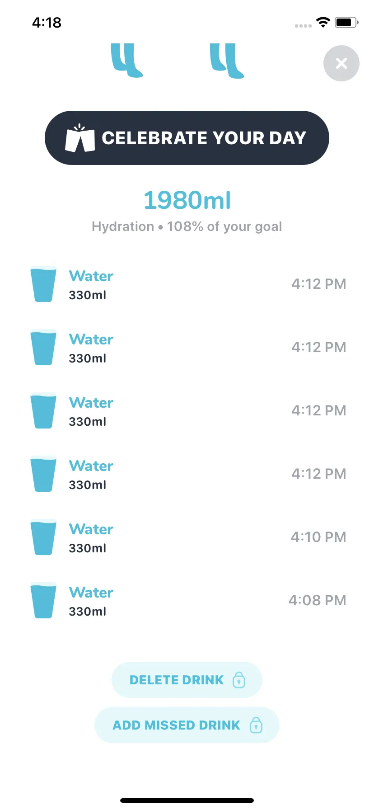Tap the water glass icon logged at 4:08 PM

43,600
